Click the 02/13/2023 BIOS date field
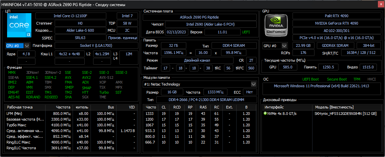 tap(177, 32)
